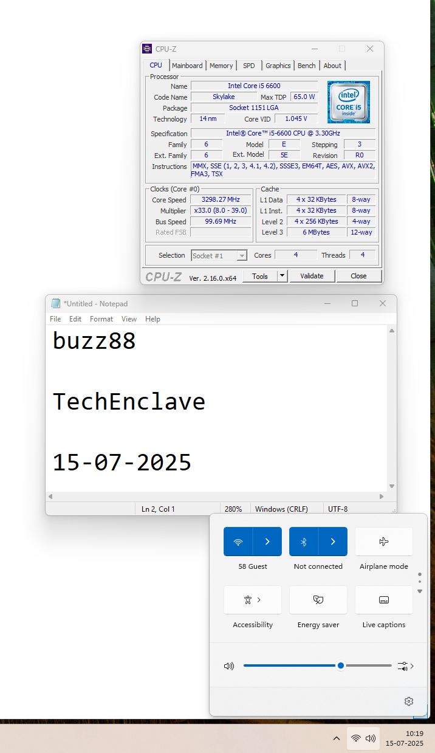Toggle Airplane mode tile
435x753 pixels.
(x=384, y=542)
